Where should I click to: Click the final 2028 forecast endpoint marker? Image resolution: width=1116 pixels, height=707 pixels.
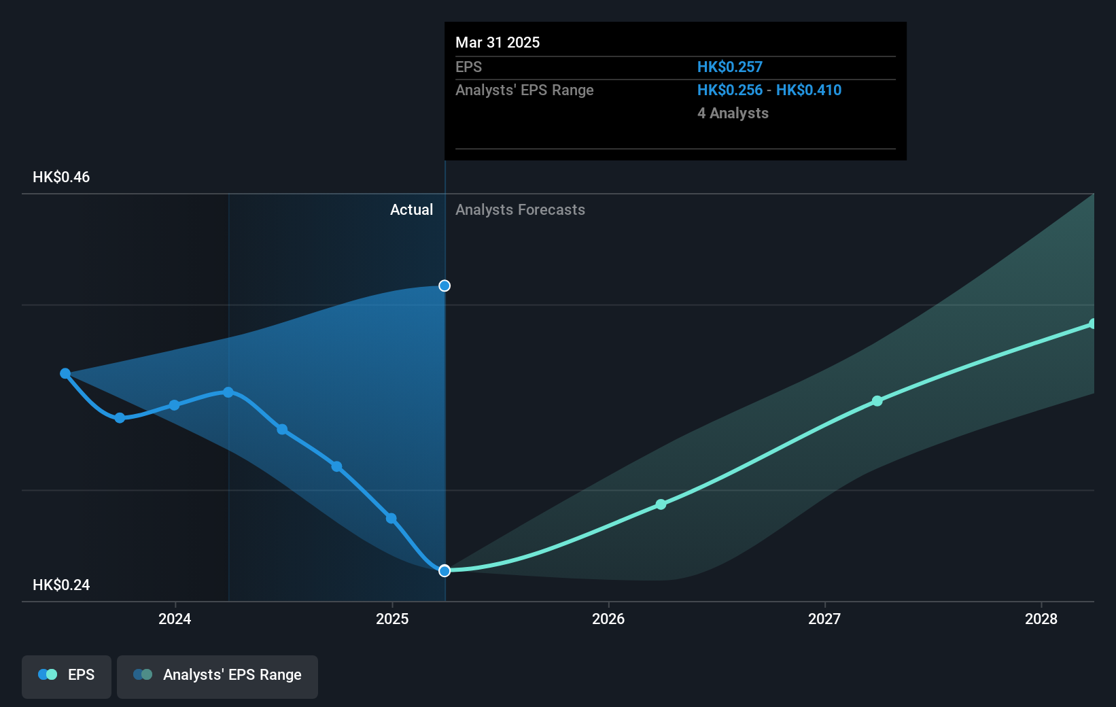point(1093,323)
